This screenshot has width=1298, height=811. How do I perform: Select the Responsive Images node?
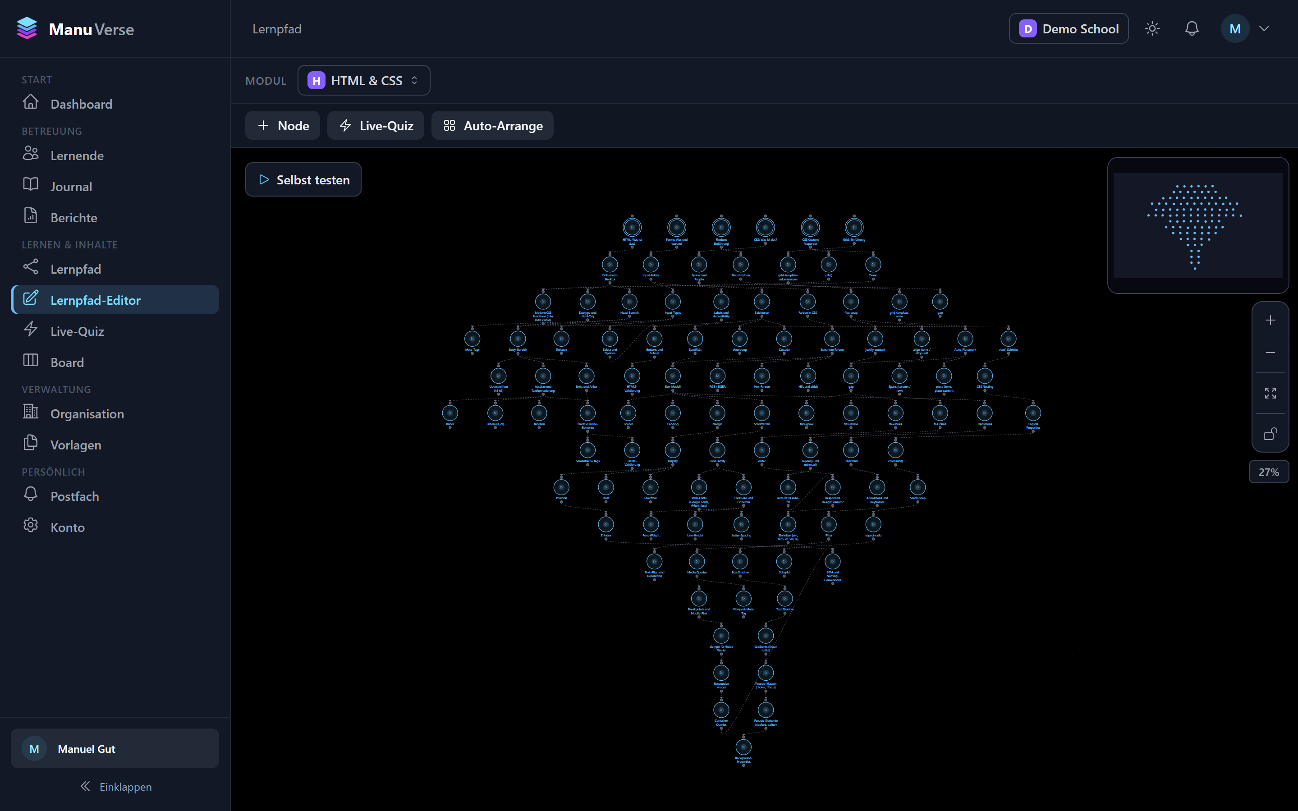pyautogui.click(x=721, y=673)
